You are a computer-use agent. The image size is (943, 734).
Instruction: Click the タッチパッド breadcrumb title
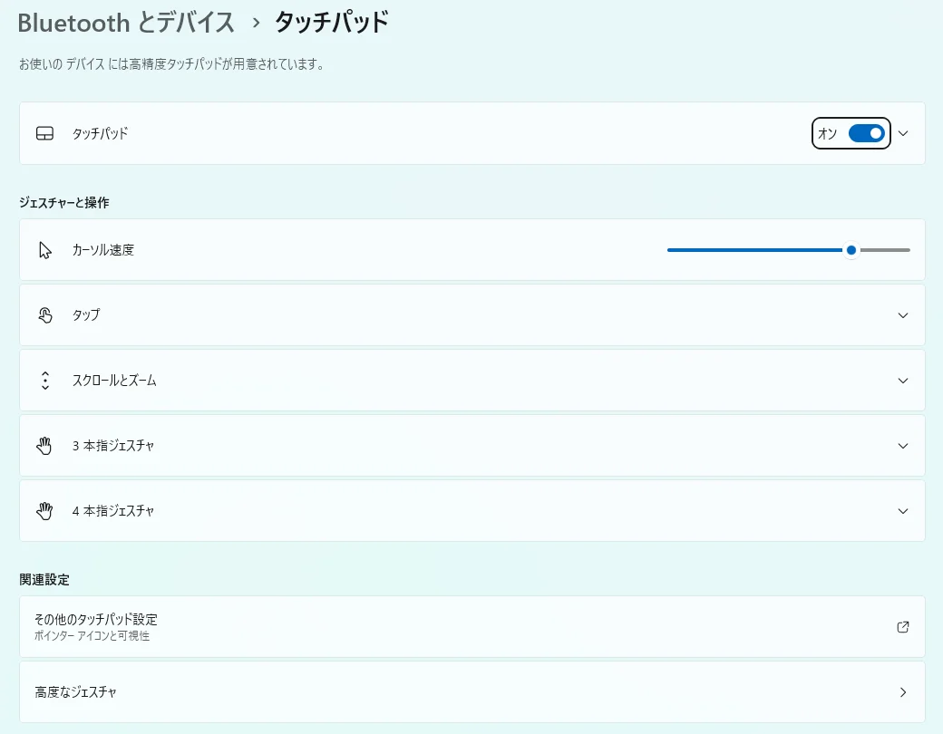331,23
